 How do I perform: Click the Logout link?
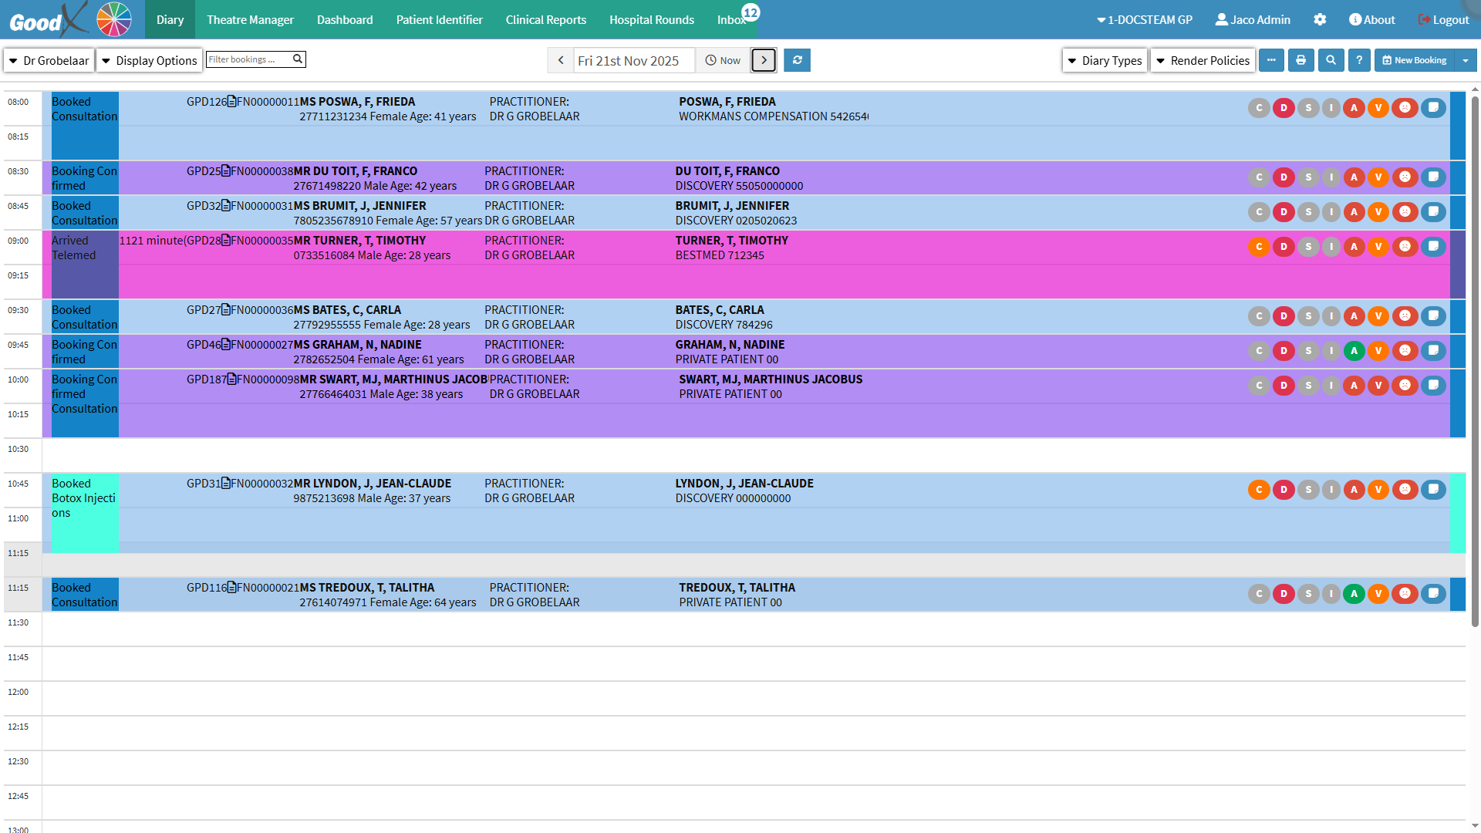[1443, 19]
